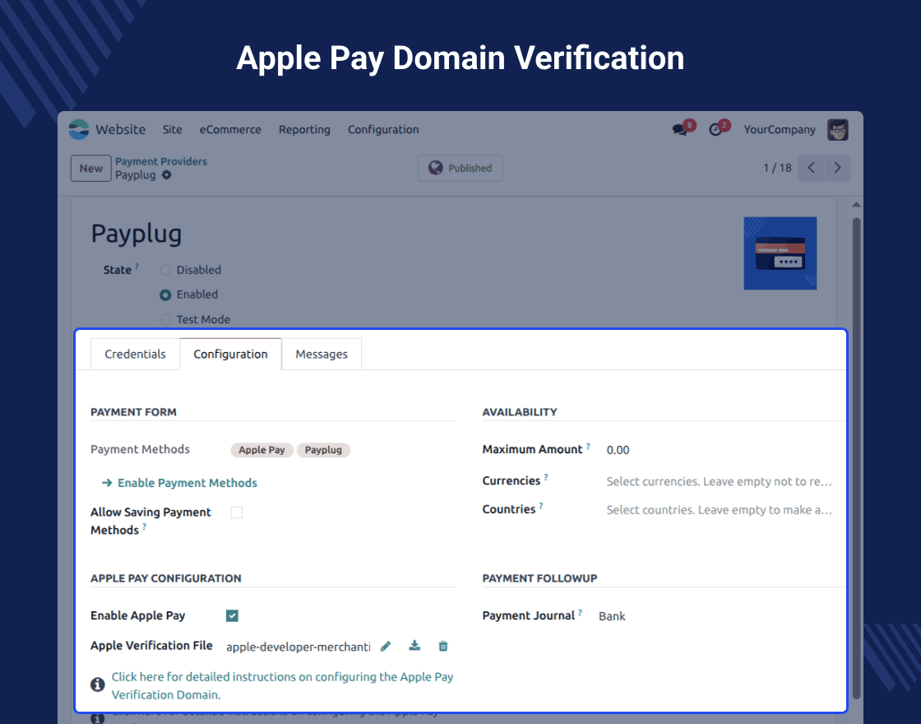
Task: Show help tooltip for Payment Journal
Action: 580,612
